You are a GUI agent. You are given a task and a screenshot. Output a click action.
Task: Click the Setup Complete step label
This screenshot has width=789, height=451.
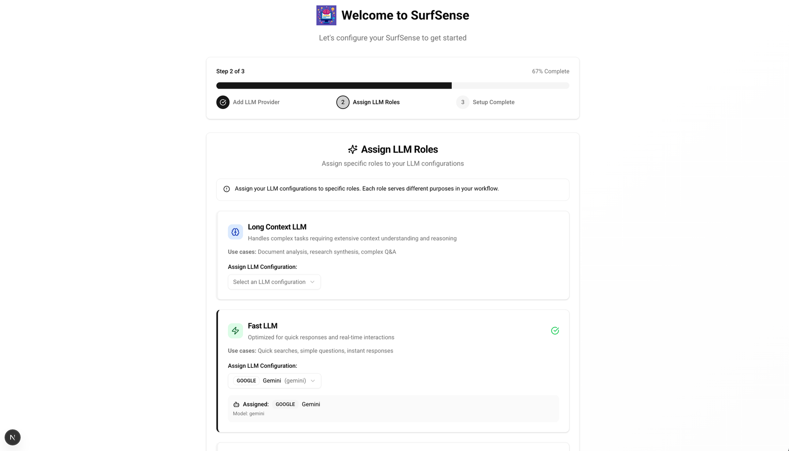(493, 102)
